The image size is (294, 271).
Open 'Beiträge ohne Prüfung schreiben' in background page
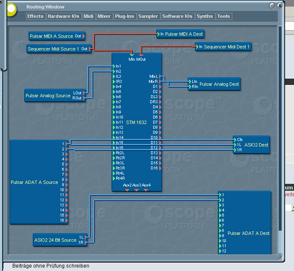coord(51,266)
